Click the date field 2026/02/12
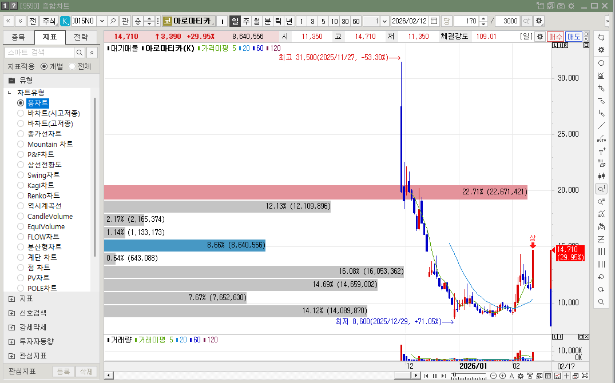615x383 pixels. click(410, 21)
